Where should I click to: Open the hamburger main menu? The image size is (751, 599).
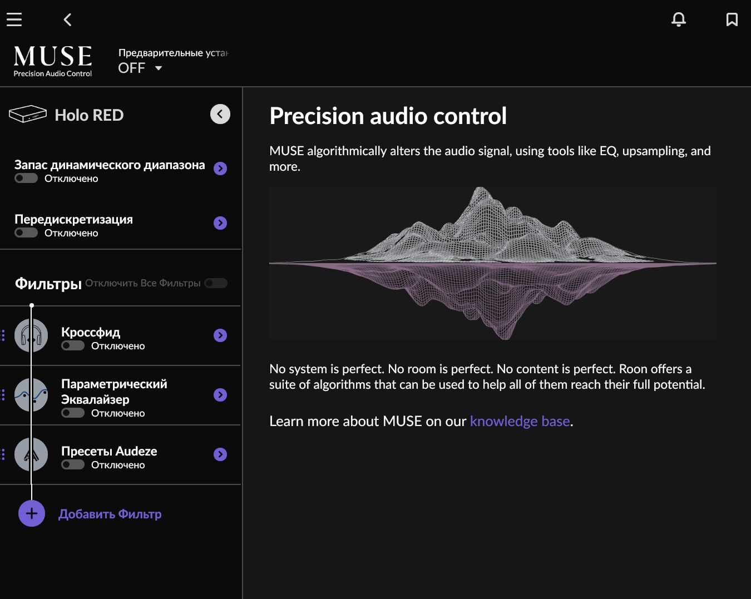pyautogui.click(x=14, y=19)
